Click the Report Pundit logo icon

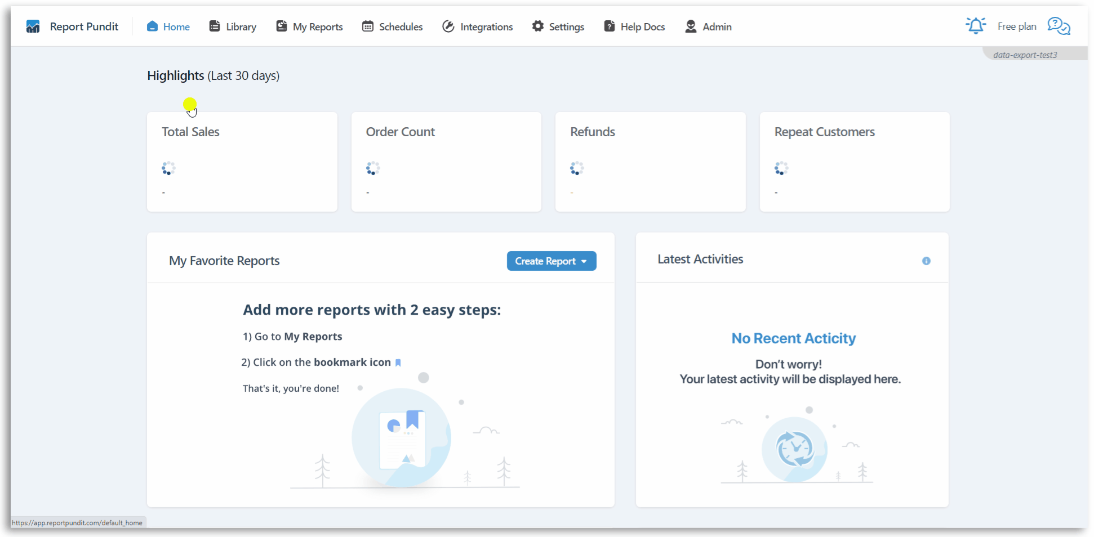coord(33,26)
